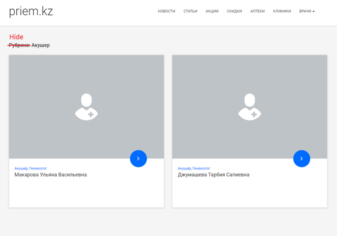Screen dimensions: 337x236
Task: Open the Акушер category link under Джумашева's photo
Action: [x=184, y=168]
